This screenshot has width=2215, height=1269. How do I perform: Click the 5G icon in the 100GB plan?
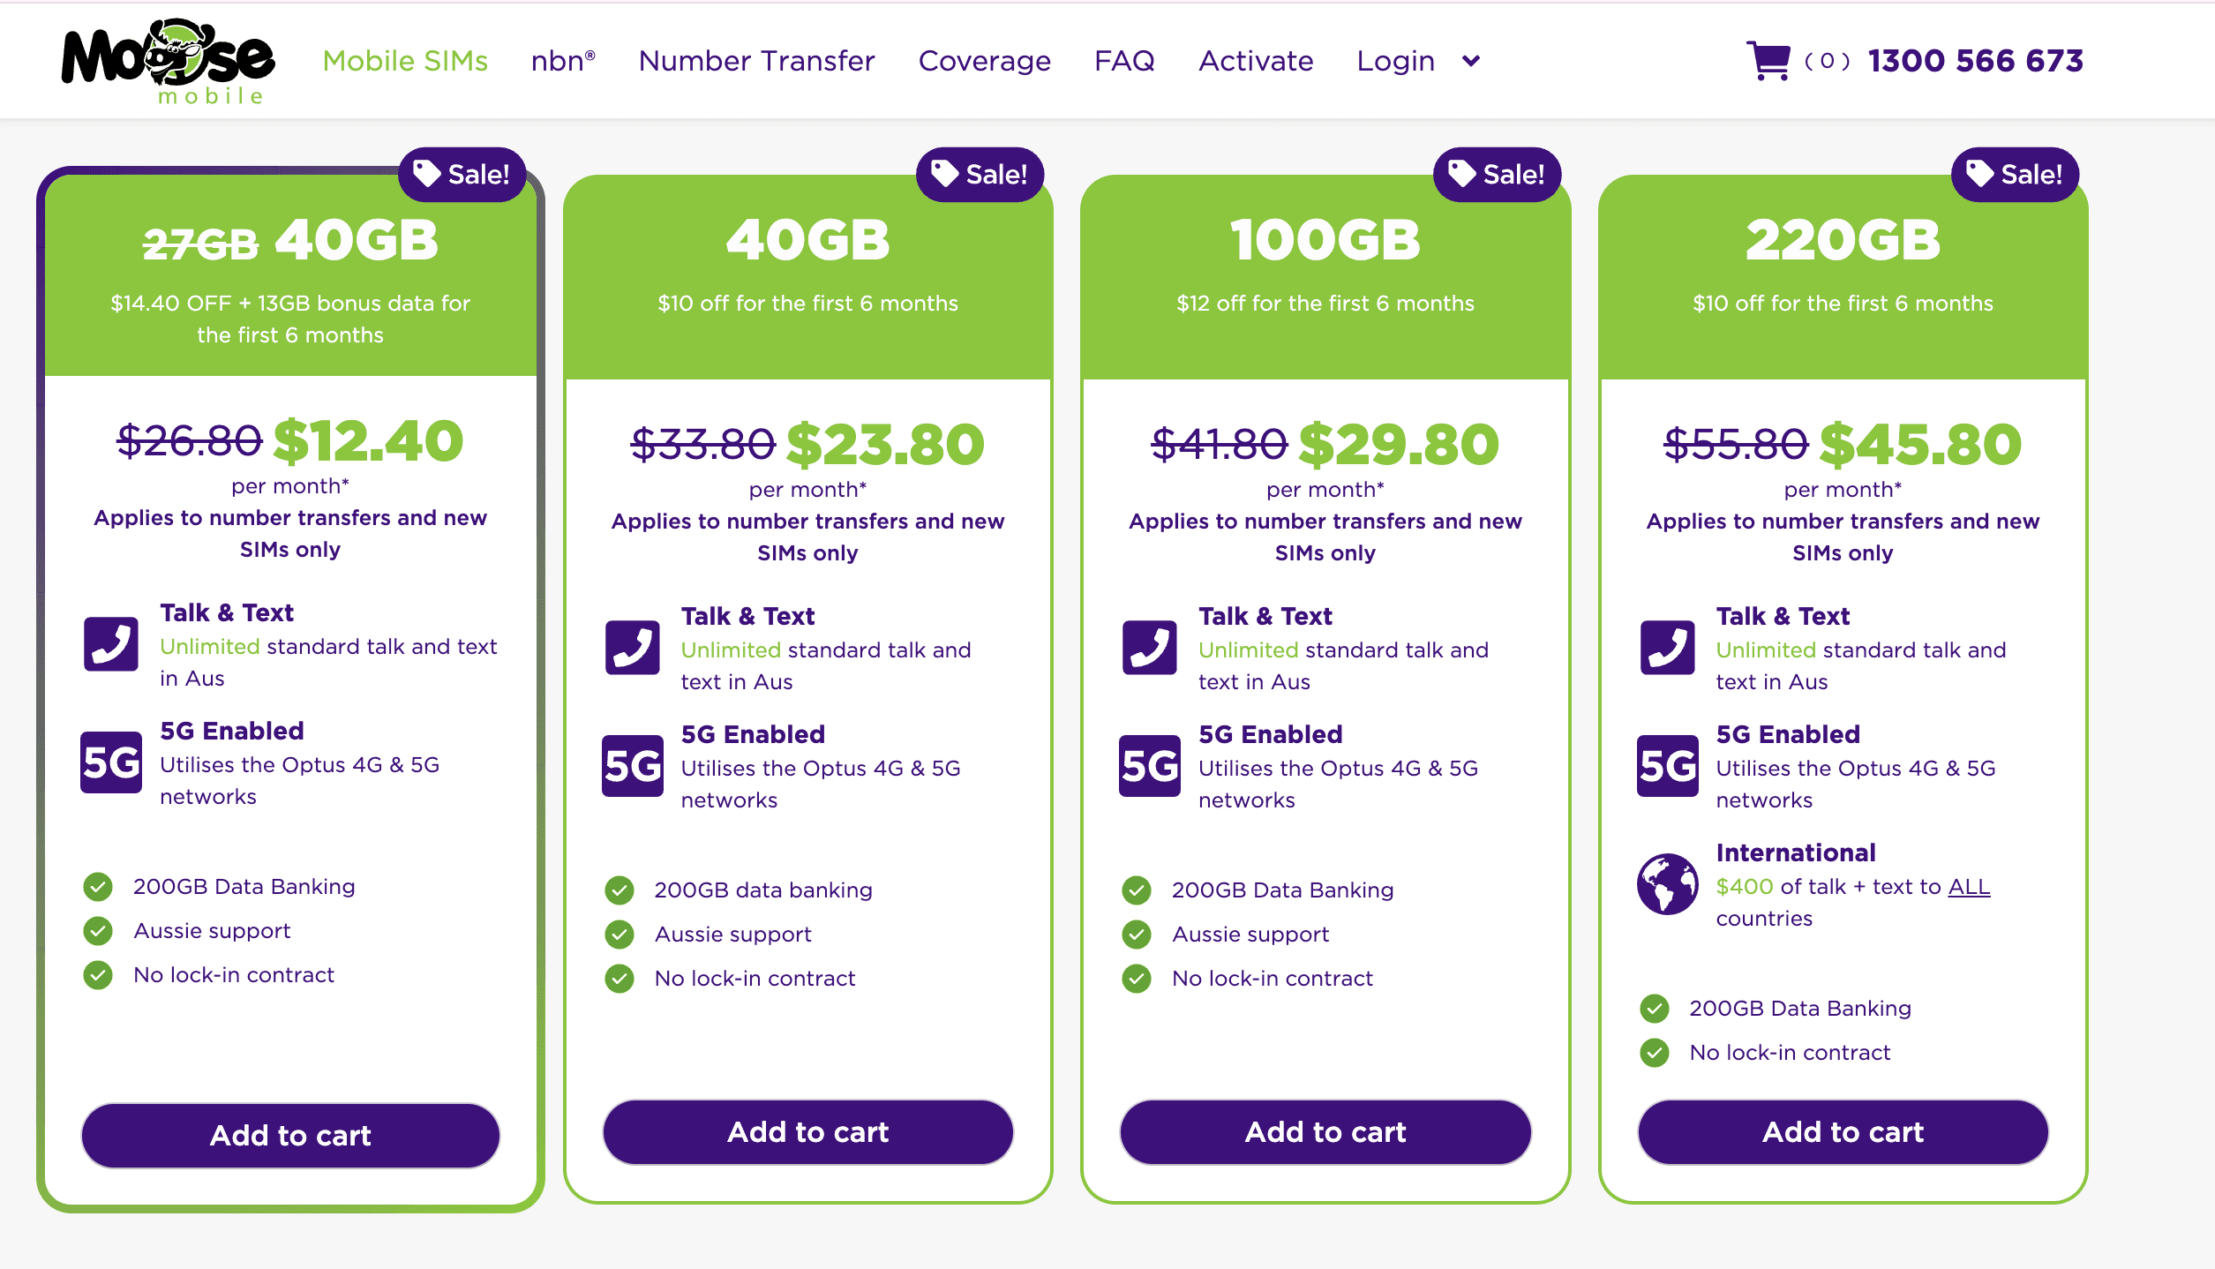click(1149, 766)
